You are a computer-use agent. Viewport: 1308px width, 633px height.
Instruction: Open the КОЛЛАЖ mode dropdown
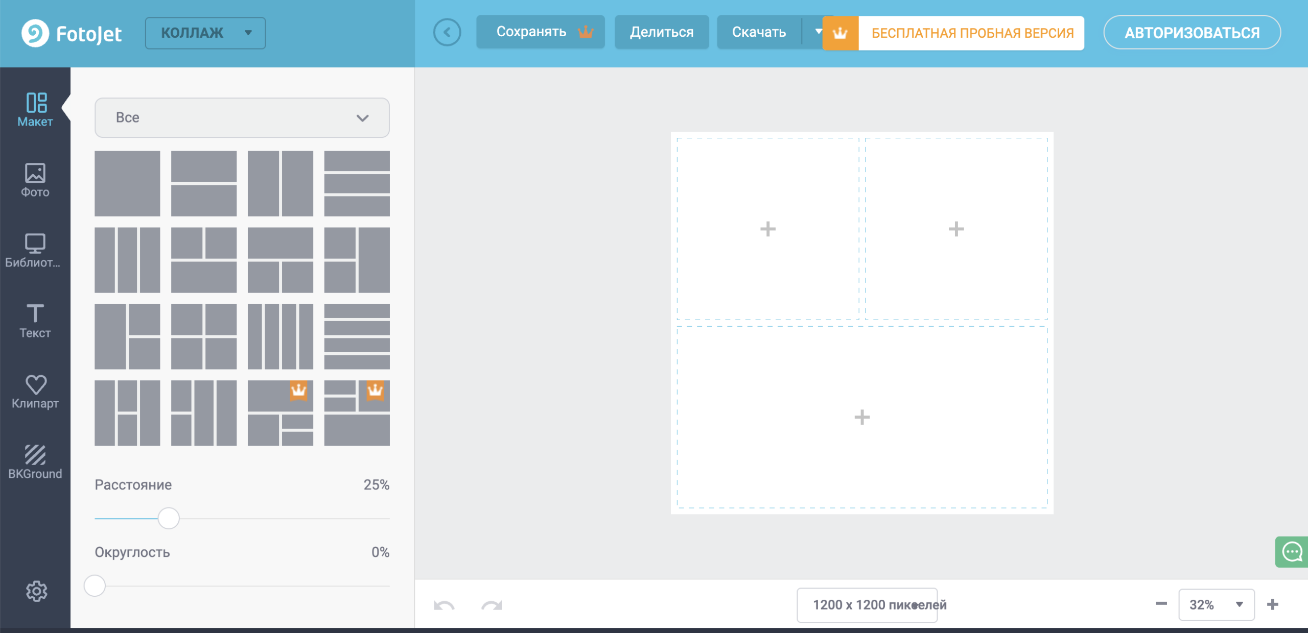205,33
